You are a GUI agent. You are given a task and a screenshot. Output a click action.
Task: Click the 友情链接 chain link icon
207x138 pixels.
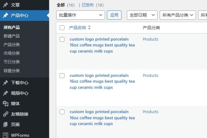(6, 114)
